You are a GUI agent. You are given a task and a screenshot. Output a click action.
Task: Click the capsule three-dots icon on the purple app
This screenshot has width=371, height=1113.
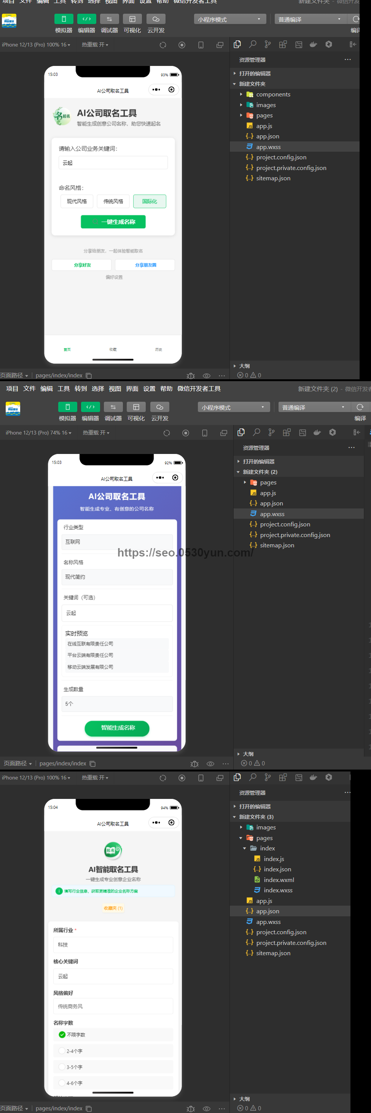tap(160, 478)
